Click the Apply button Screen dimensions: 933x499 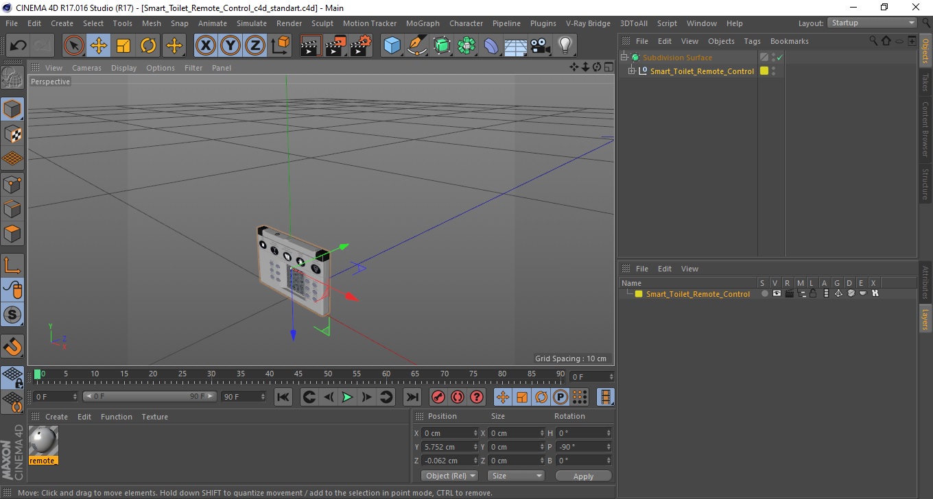pos(583,476)
